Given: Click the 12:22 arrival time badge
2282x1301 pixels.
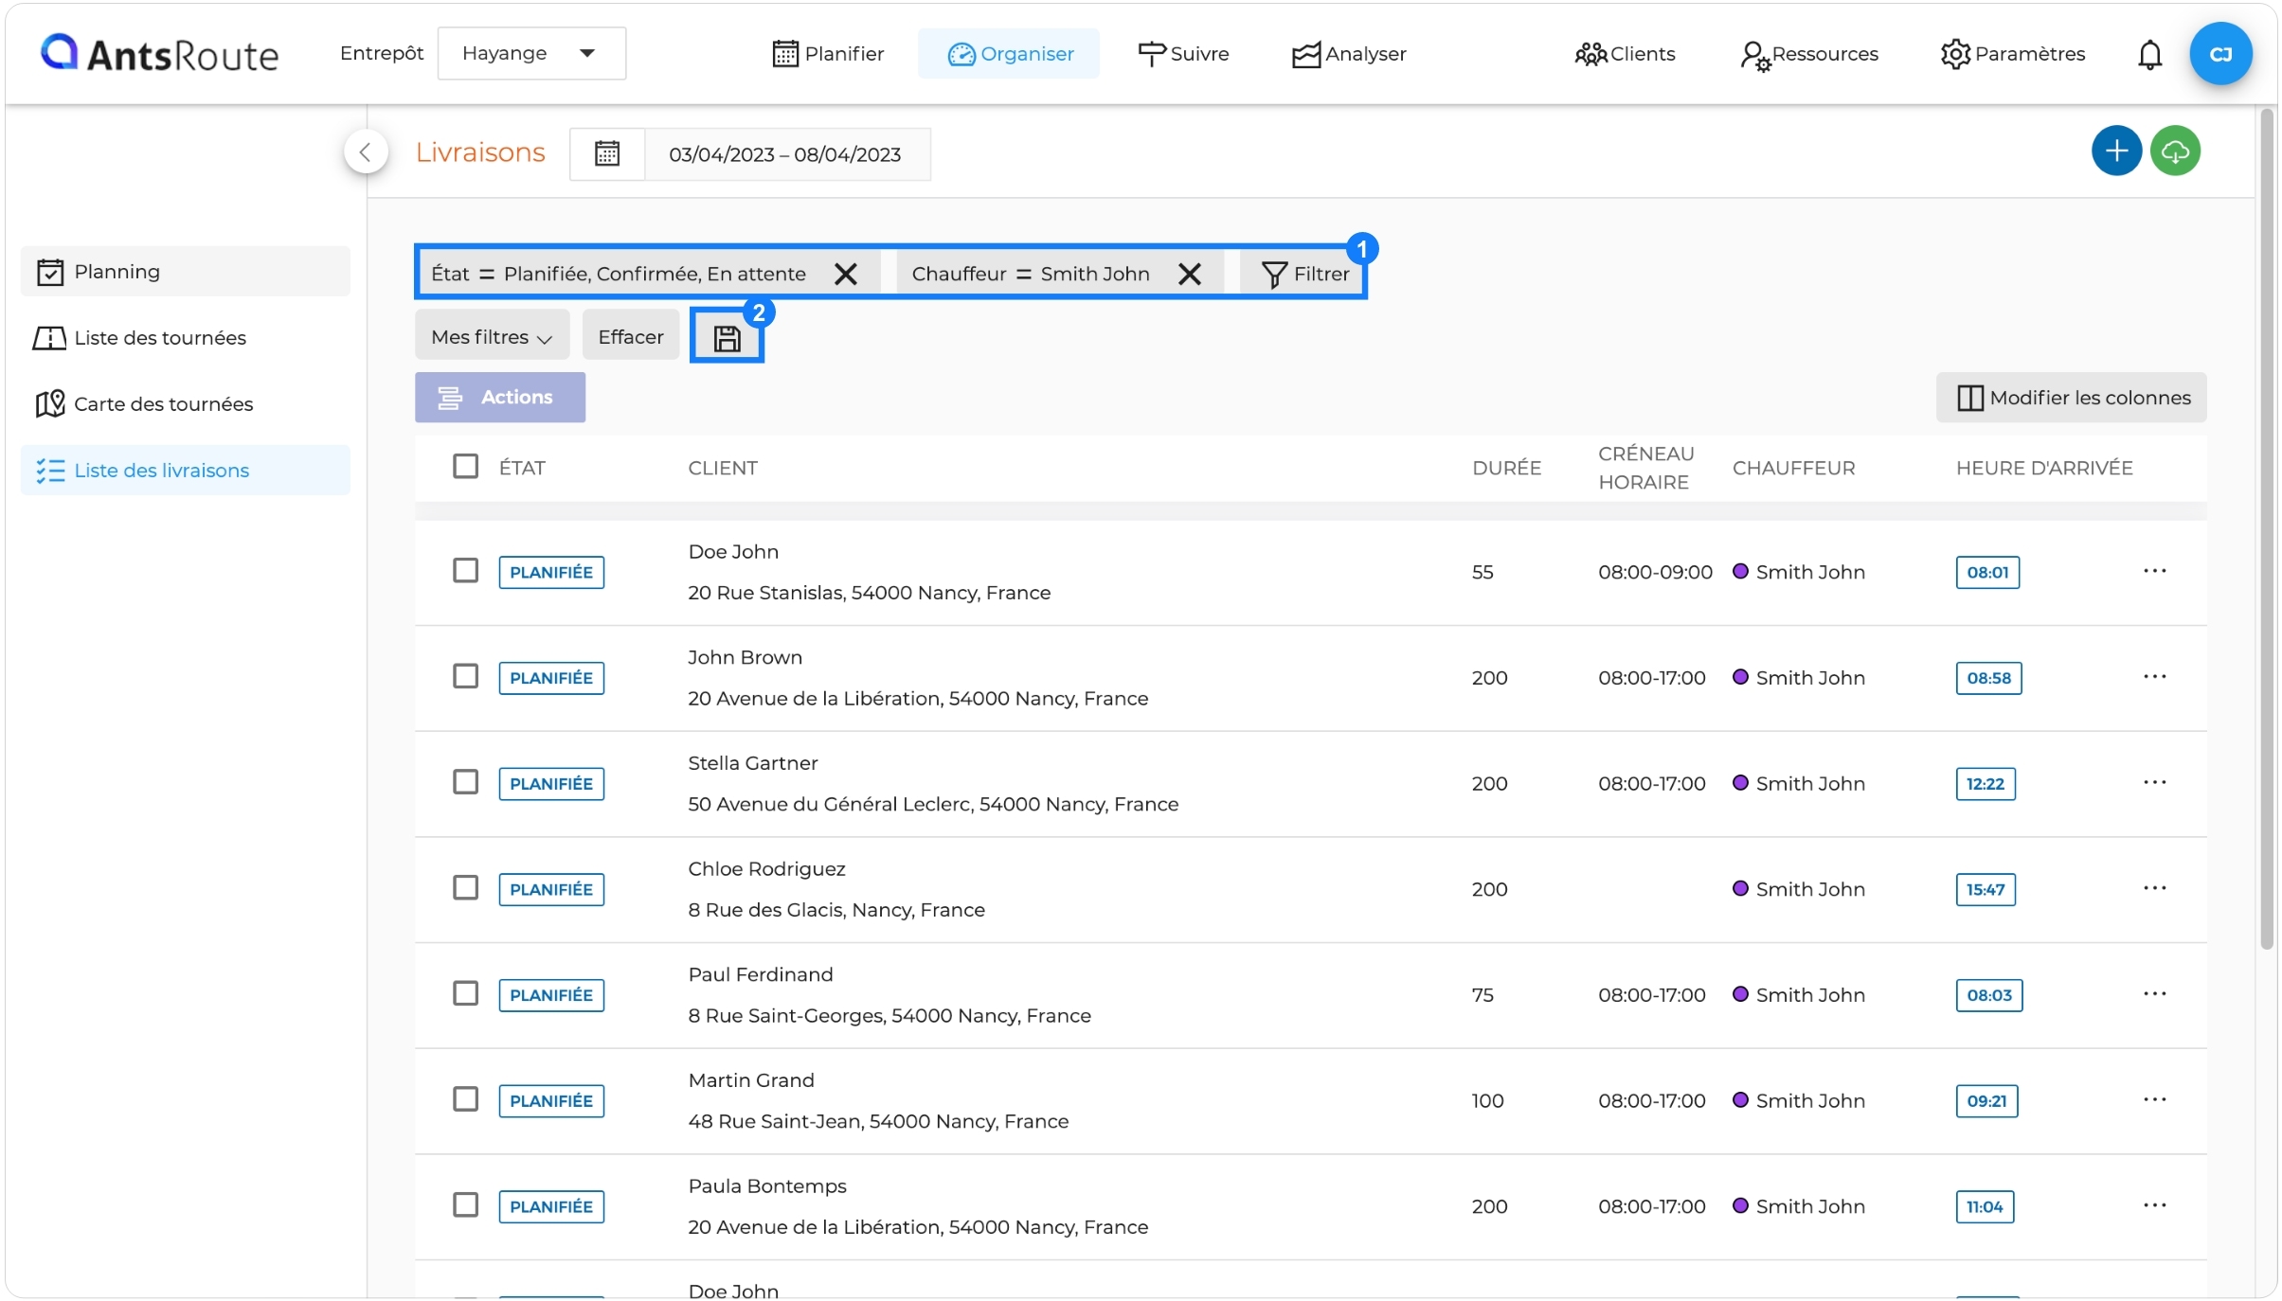Looking at the screenshot, I should point(1986,784).
